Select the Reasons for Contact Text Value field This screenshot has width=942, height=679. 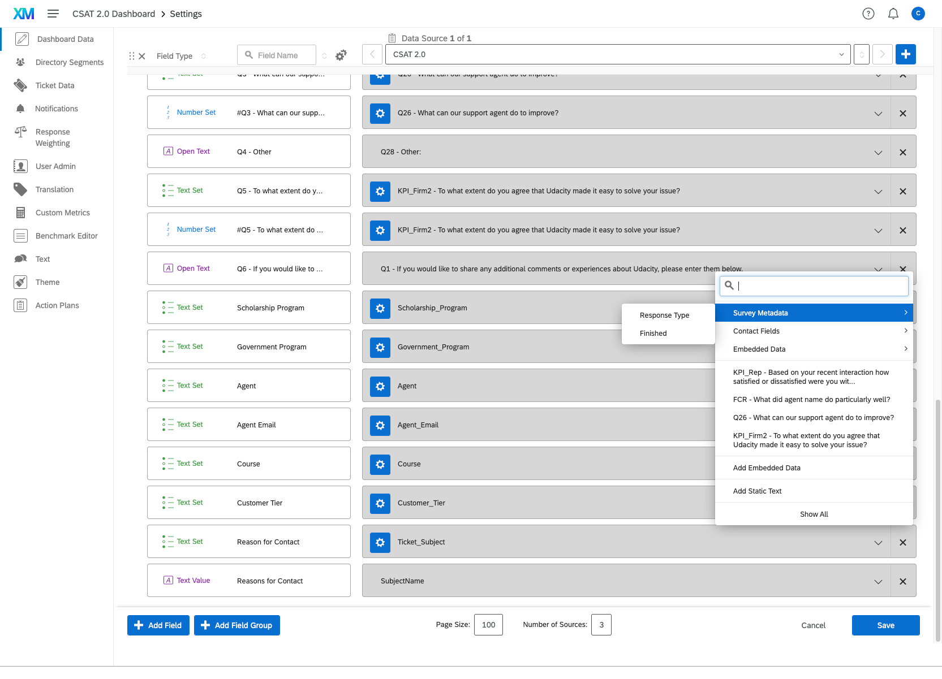(249, 581)
